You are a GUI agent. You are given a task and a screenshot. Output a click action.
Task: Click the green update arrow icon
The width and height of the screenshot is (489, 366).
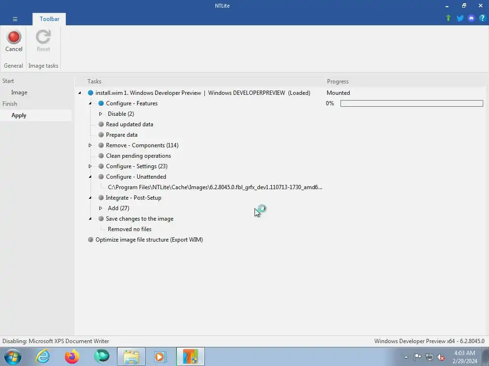tap(448, 18)
